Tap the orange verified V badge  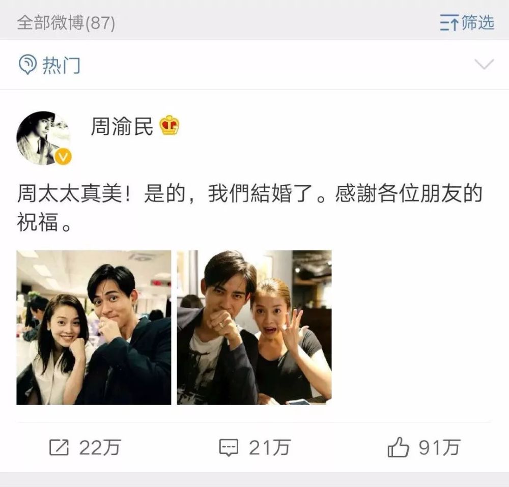click(63, 157)
